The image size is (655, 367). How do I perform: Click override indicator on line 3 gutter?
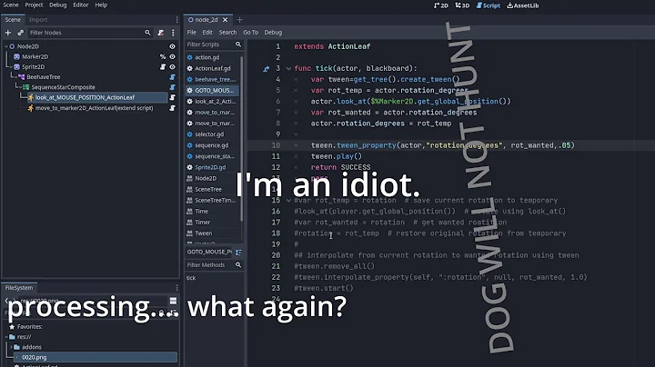266,69
